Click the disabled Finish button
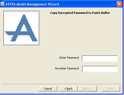The height and width of the screenshot is (95, 124). (x=111, y=89)
